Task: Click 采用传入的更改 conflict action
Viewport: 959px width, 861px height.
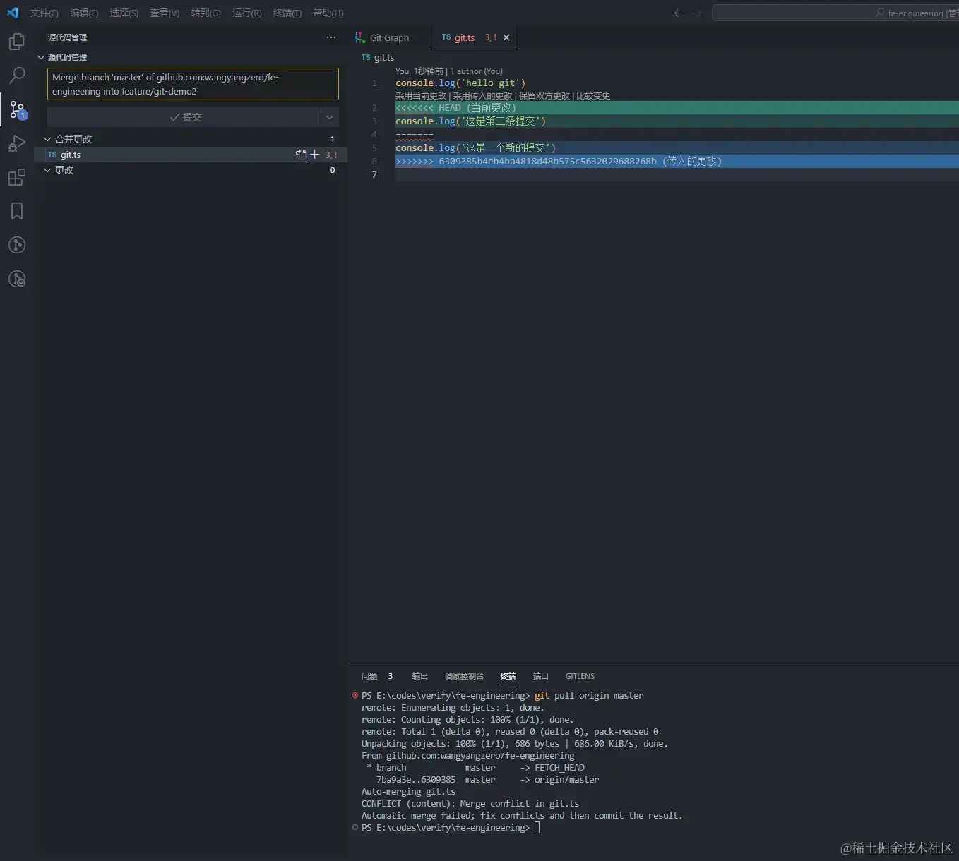Action: pos(482,96)
